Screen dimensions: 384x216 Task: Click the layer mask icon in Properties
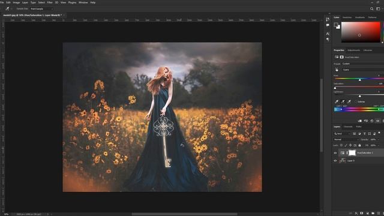(x=341, y=57)
